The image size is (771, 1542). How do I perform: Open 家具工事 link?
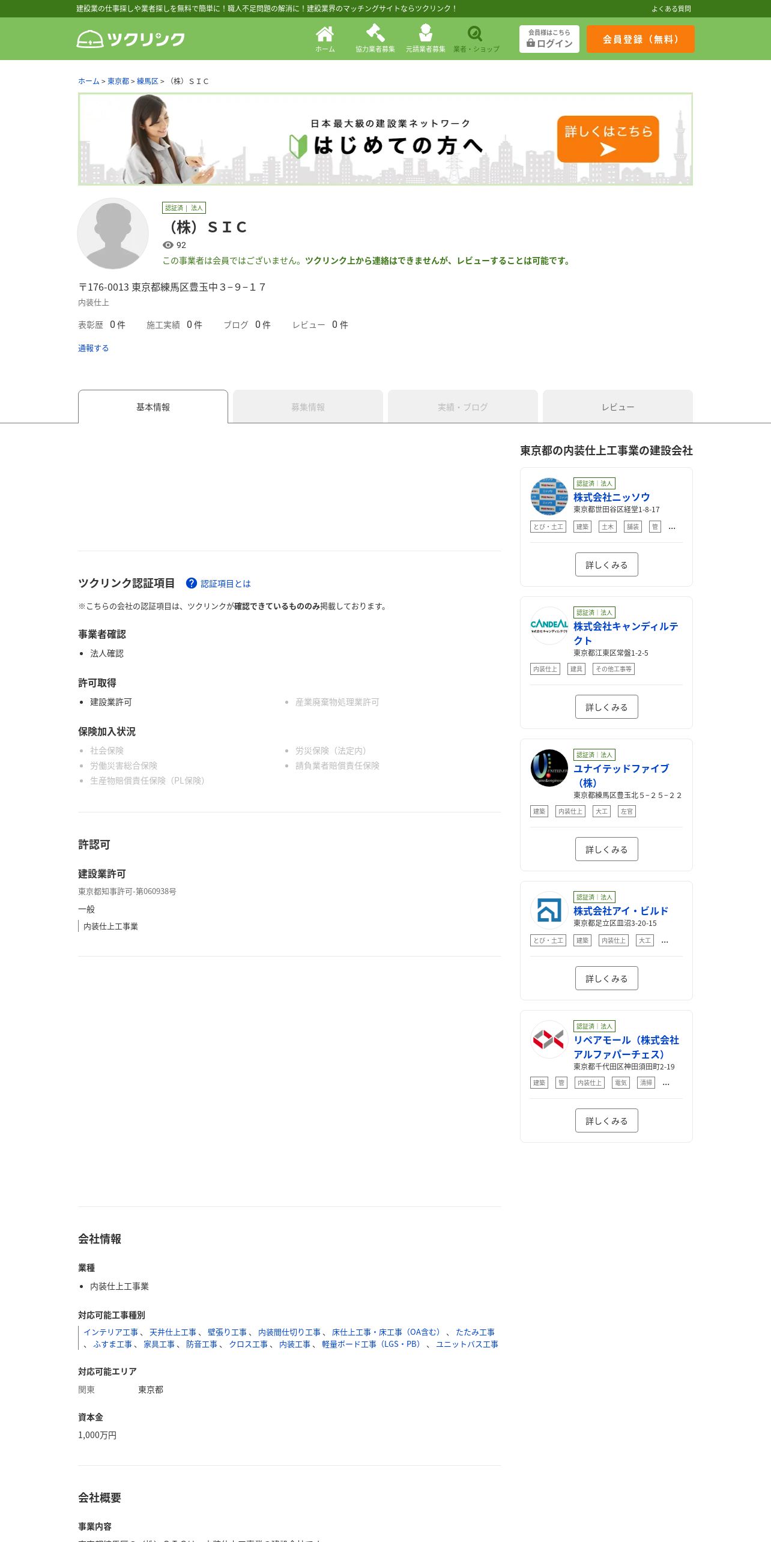(159, 1344)
